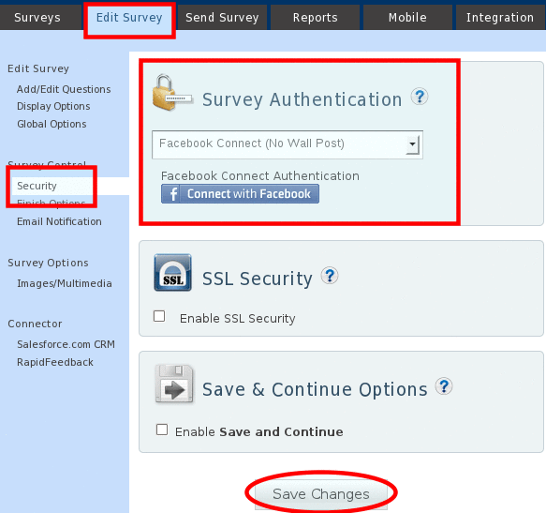Open Salesforce.com CRM connector link
The width and height of the screenshot is (546, 513).
click(x=66, y=344)
